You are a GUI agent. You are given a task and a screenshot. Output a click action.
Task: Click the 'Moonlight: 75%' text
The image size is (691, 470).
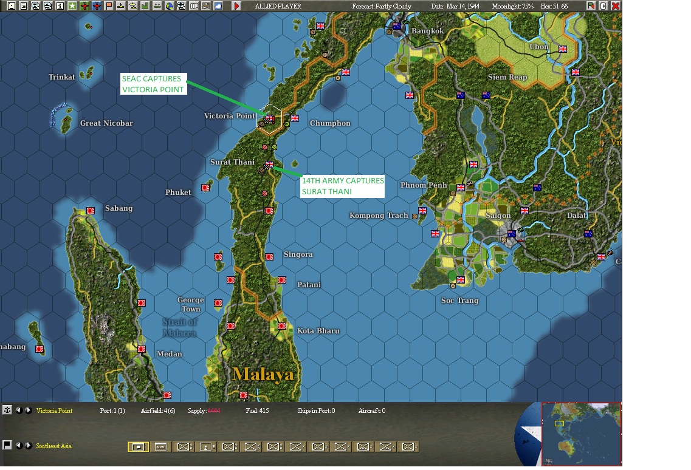point(512,6)
